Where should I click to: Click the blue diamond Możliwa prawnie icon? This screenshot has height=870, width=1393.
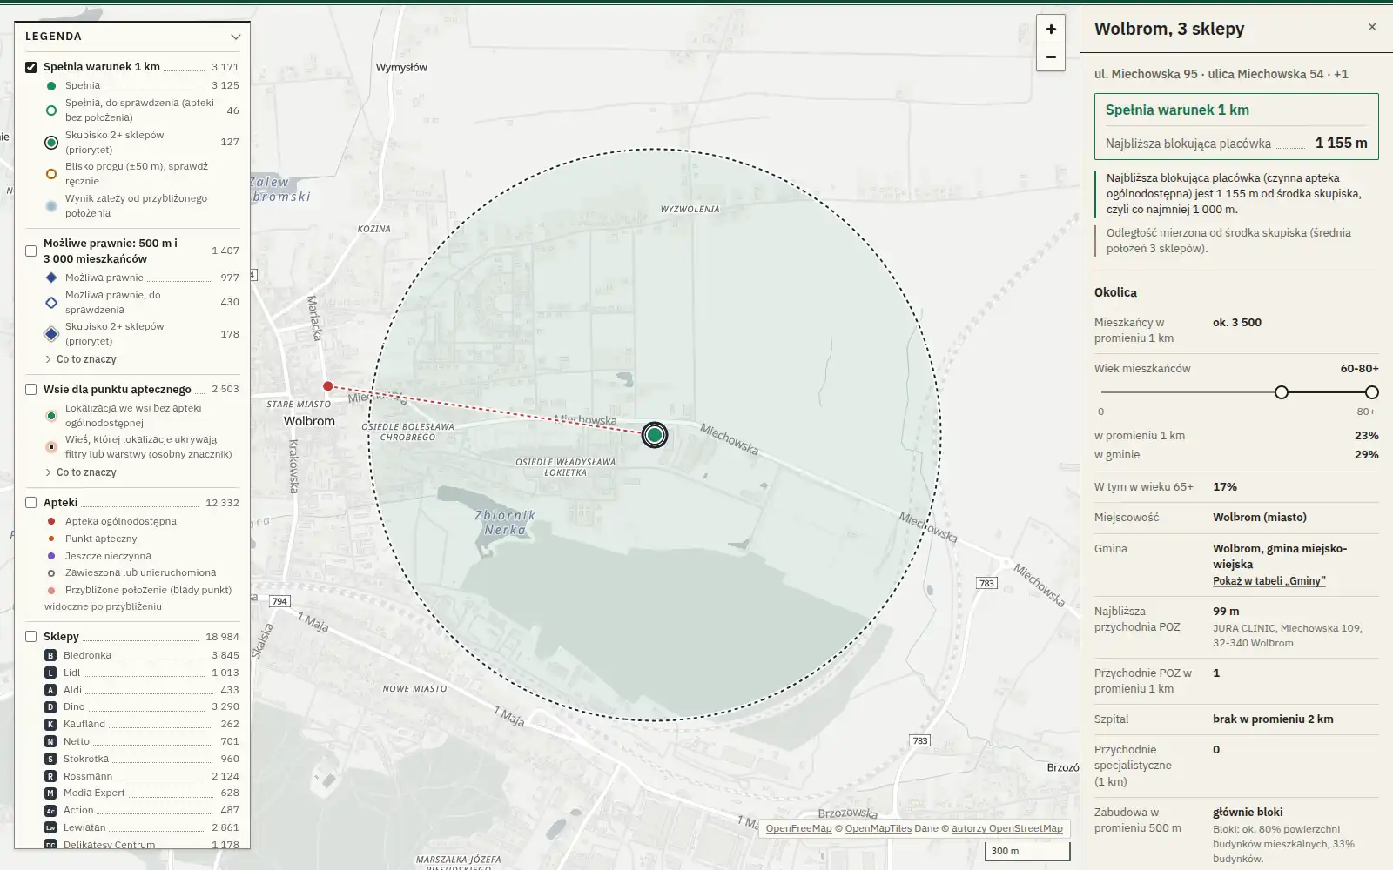(51, 278)
